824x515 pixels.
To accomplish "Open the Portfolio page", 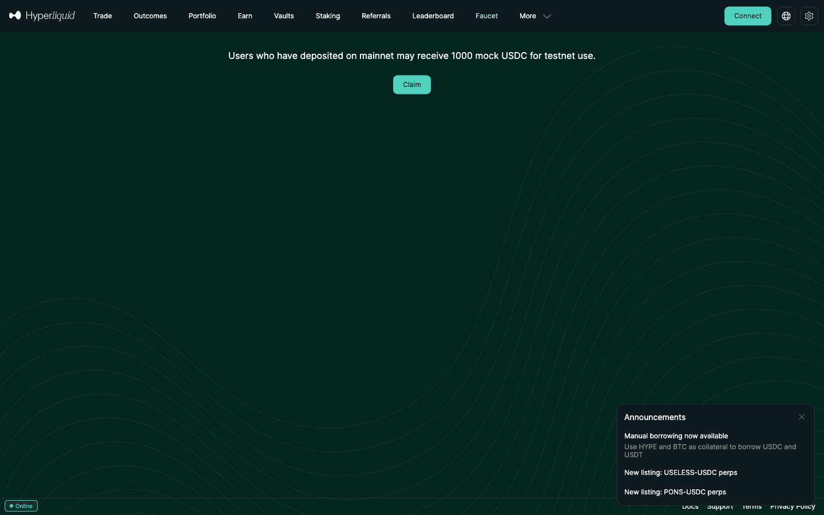I will tap(203, 16).
